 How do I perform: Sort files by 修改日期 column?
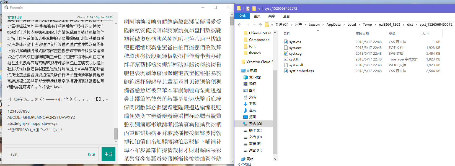click(x=370, y=33)
